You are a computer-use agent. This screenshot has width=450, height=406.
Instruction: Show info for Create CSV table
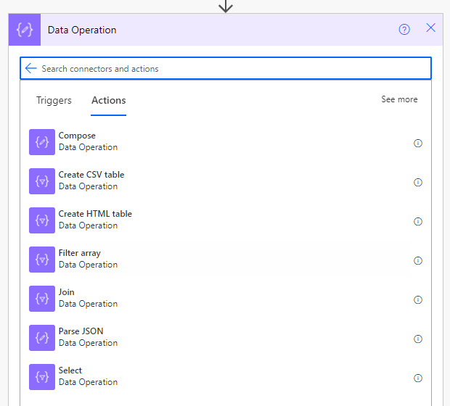418,183
